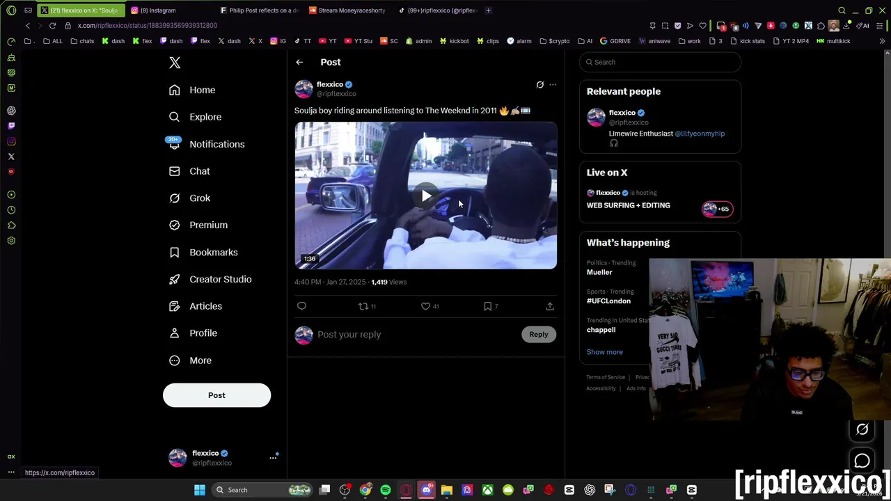Click the reply comment icon under post

click(x=301, y=306)
